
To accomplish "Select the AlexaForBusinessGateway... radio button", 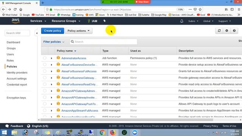I will click(x=45, y=77).
